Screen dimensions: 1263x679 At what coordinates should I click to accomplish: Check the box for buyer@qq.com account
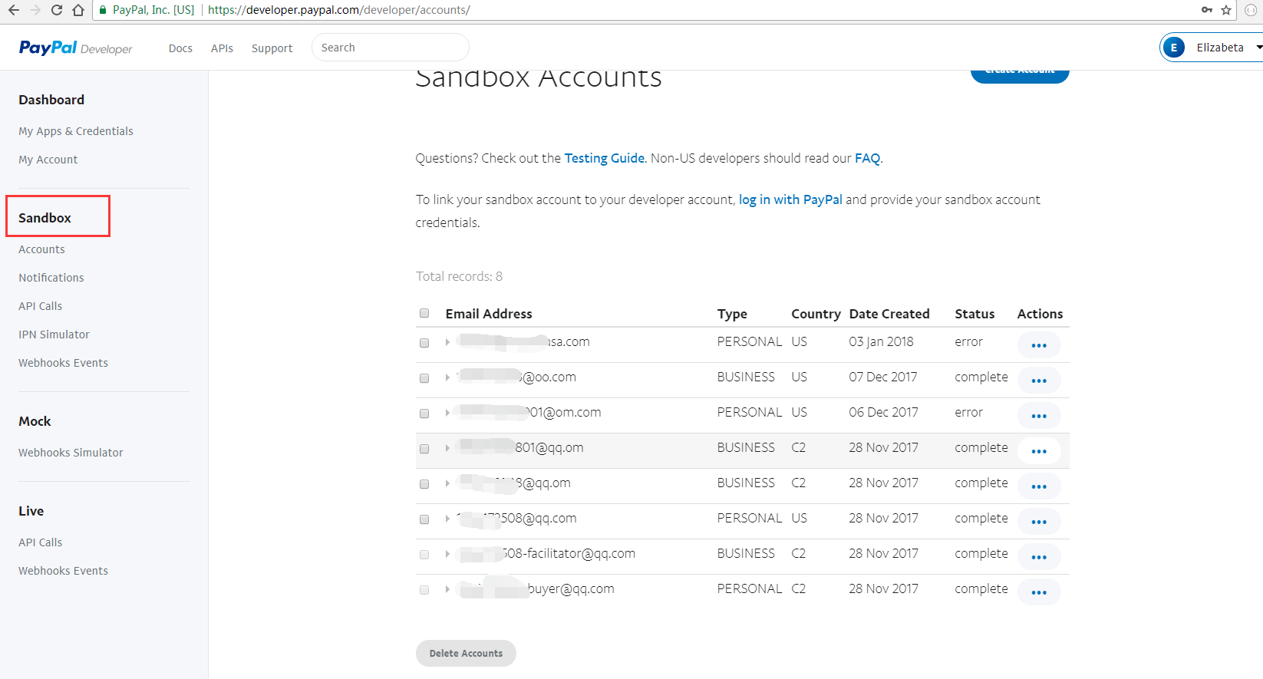click(x=424, y=590)
